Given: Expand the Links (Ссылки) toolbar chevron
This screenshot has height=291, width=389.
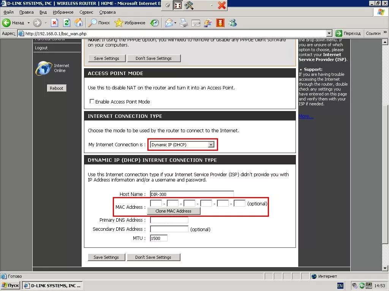Looking at the screenshot, I should click(x=385, y=32).
